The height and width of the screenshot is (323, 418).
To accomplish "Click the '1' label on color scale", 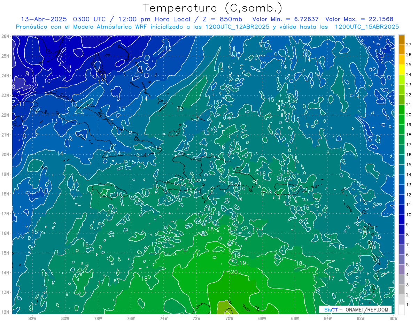I will (x=408, y=305).
